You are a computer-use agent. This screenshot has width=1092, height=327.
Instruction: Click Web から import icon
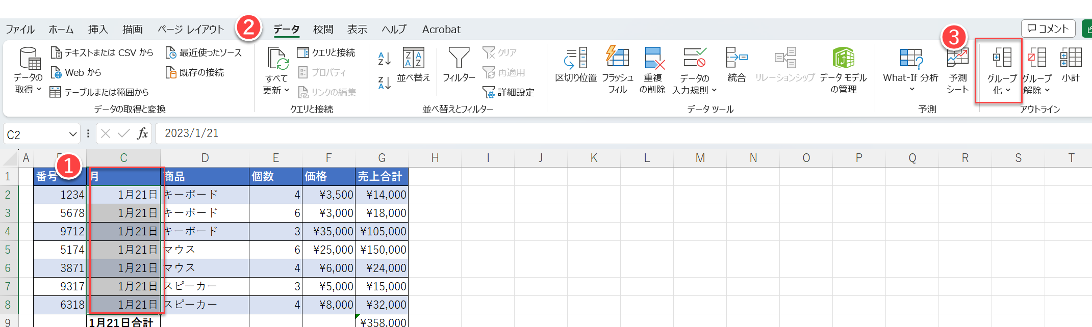point(56,72)
